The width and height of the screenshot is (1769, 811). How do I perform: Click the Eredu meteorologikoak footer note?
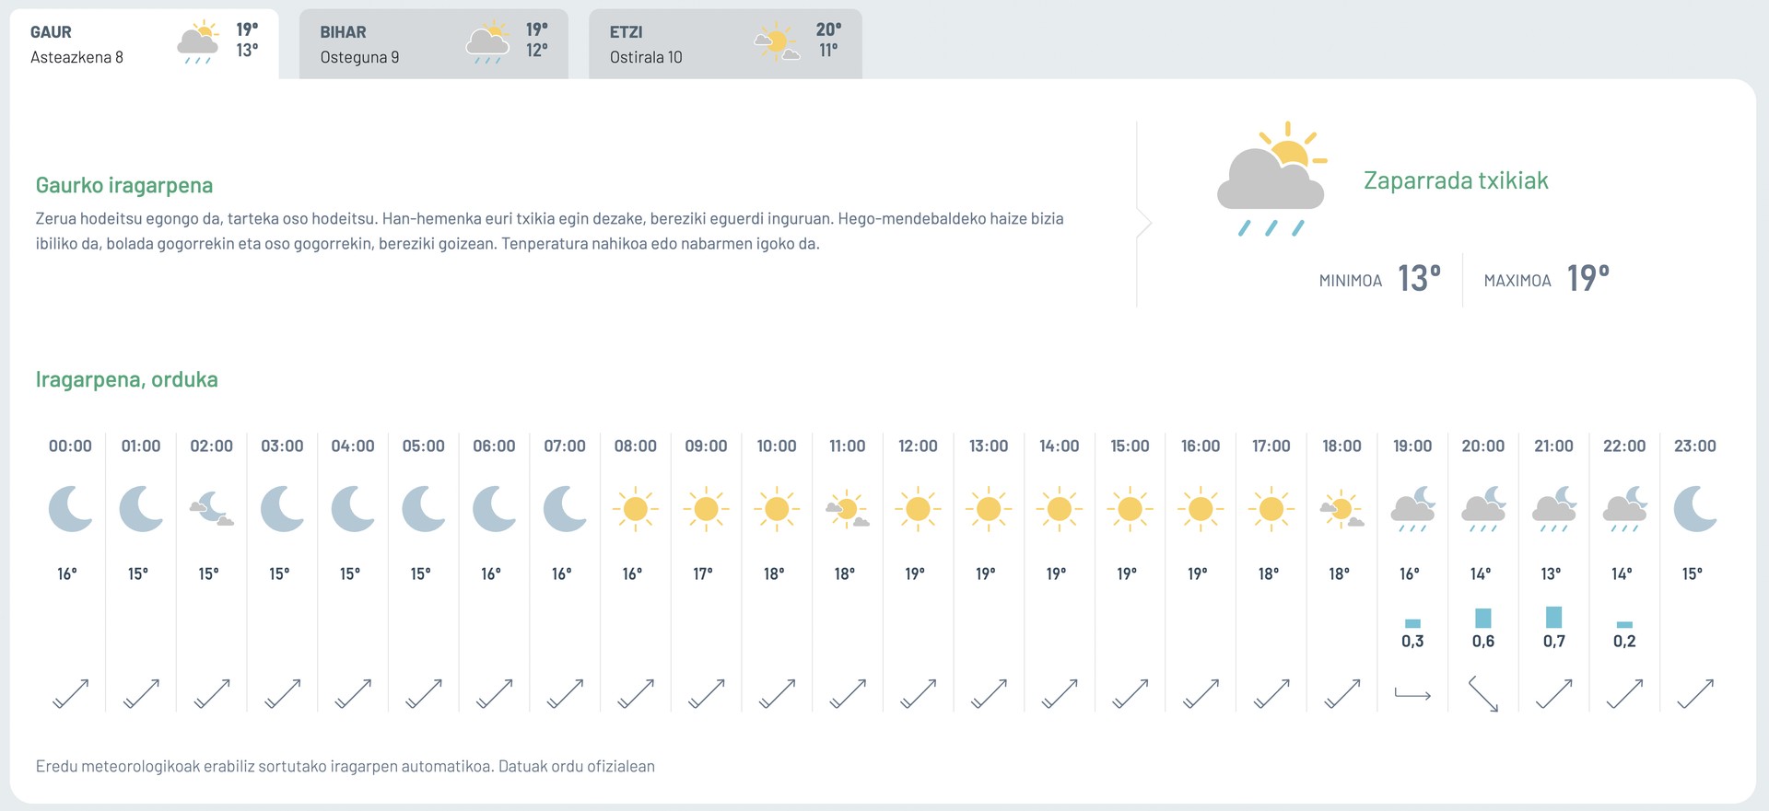(x=346, y=766)
